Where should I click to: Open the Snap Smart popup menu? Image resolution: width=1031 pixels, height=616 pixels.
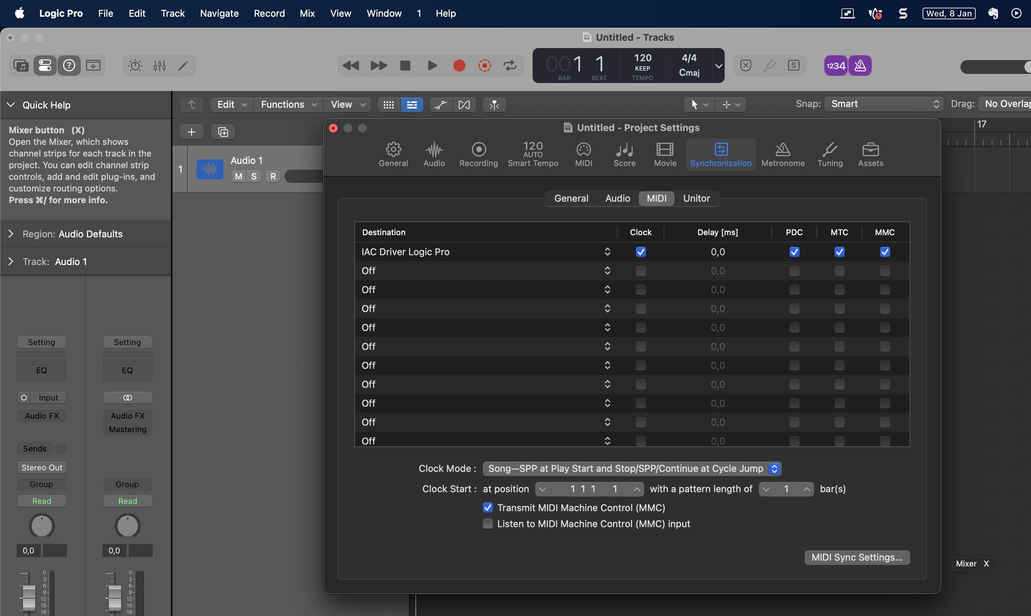883,104
